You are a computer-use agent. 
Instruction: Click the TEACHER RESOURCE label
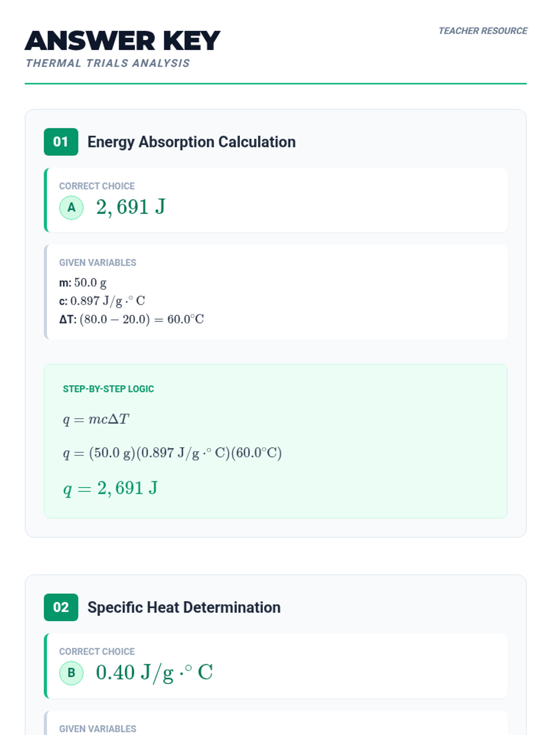point(483,31)
